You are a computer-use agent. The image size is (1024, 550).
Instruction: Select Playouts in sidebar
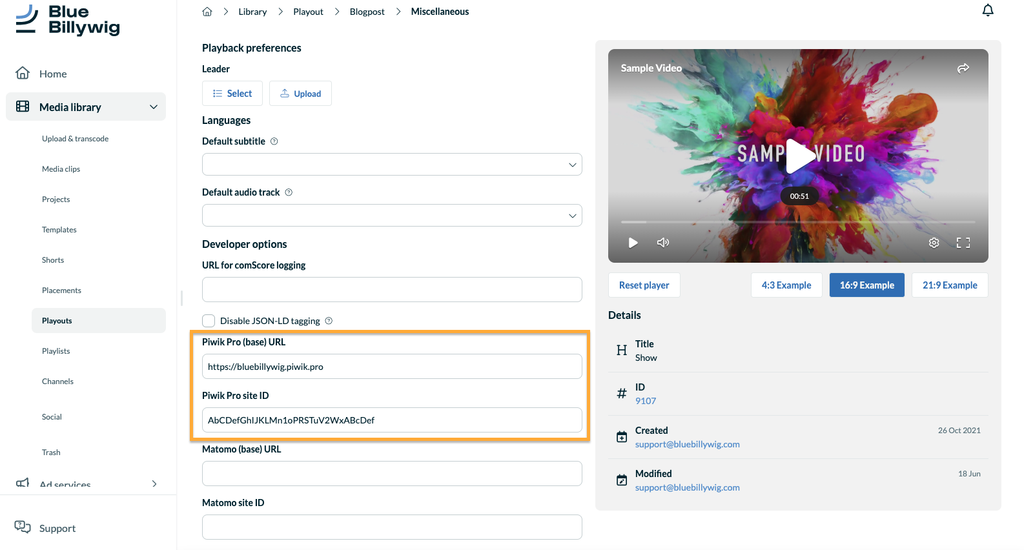click(x=99, y=321)
